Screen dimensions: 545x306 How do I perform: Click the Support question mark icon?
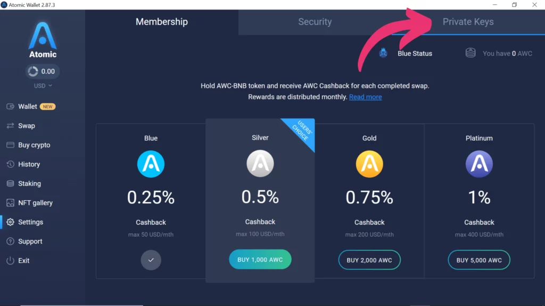(x=10, y=241)
